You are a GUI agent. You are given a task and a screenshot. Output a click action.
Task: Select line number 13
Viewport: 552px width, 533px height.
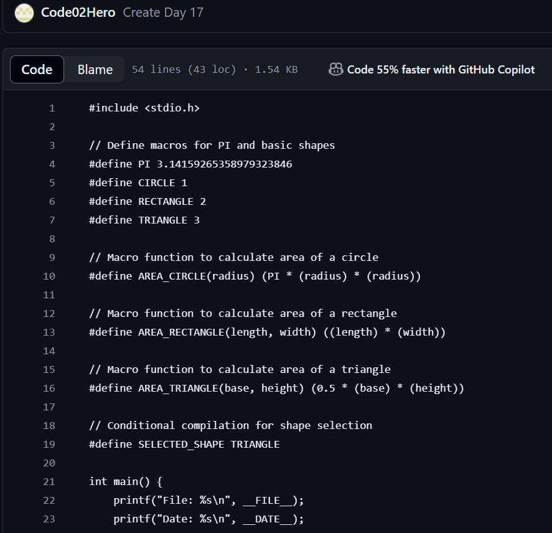[x=49, y=332]
